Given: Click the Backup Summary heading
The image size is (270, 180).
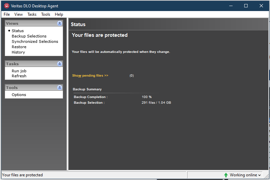Looking at the screenshot, I should coord(87,89).
